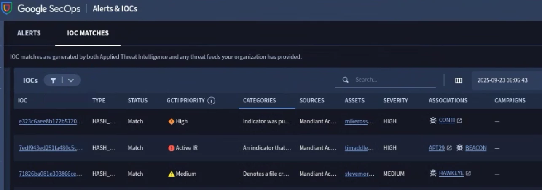Sort by the SEVERITY column header
The height and width of the screenshot is (190, 542).
click(395, 100)
